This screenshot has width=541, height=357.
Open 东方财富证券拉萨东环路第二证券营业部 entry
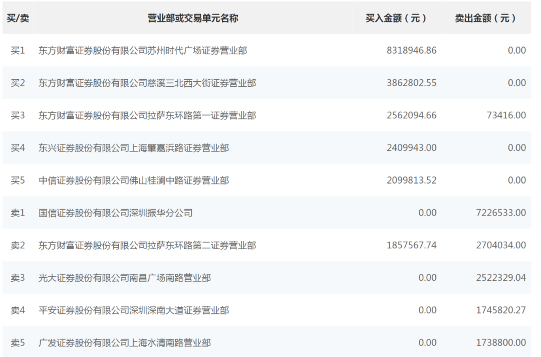147,245
